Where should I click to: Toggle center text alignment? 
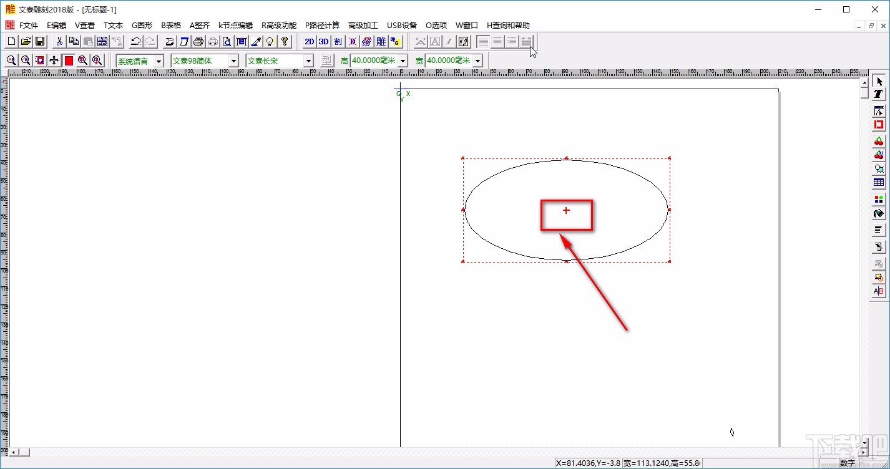click(x=497, y=42)
